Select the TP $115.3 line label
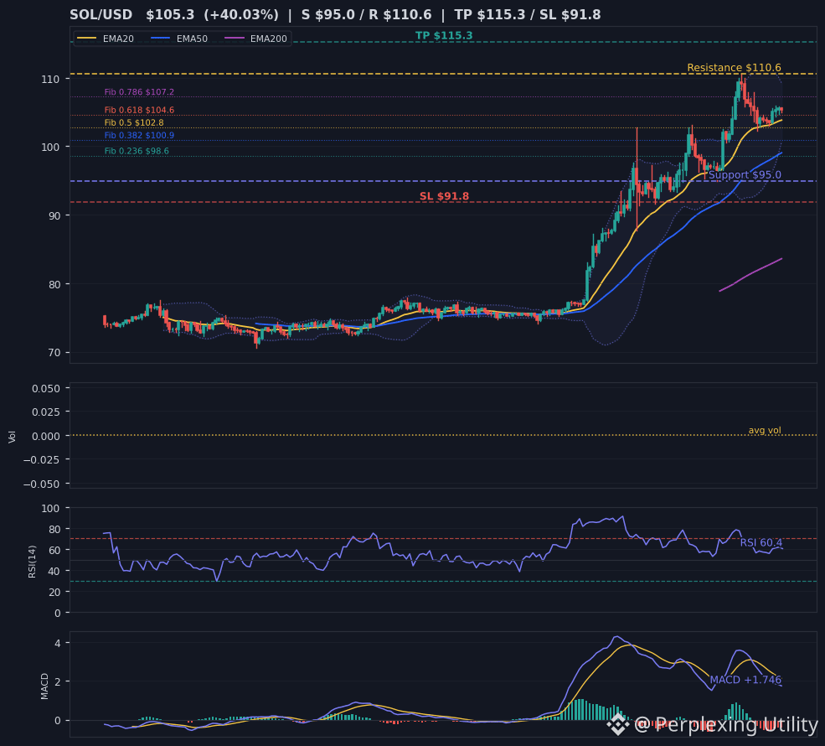 [444, 36]
